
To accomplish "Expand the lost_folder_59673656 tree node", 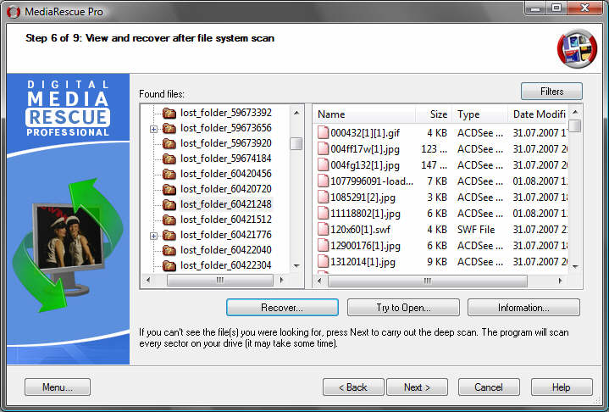I will (154, 129).
